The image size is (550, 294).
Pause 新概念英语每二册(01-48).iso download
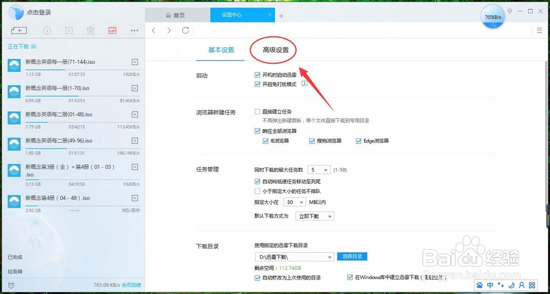coord(135,114)
